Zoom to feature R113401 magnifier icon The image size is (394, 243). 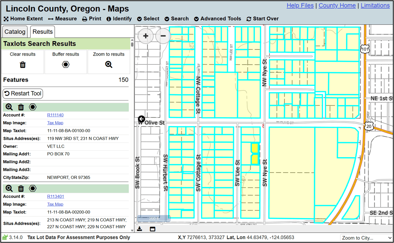pos(9,189)
